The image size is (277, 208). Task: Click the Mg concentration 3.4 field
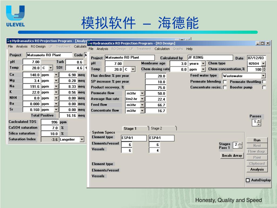[32, 81]
